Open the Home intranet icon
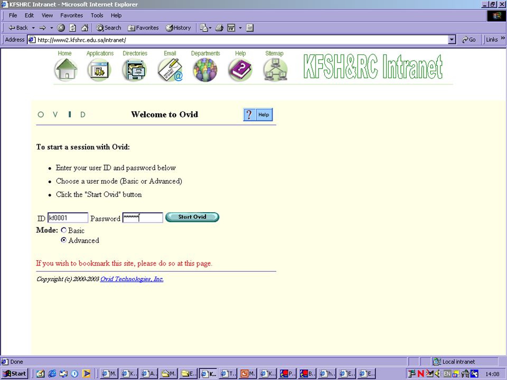507x380 pixels. coord(66,70)
